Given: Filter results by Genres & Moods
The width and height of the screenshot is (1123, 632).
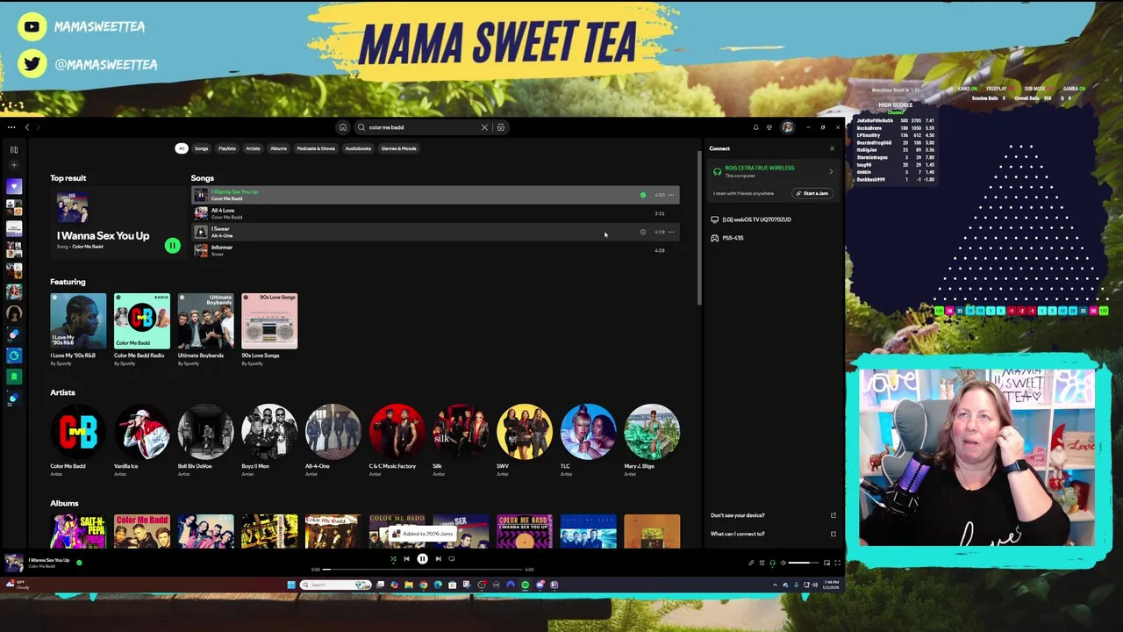Looking at the screenshot, I should [x=398, y=148].
